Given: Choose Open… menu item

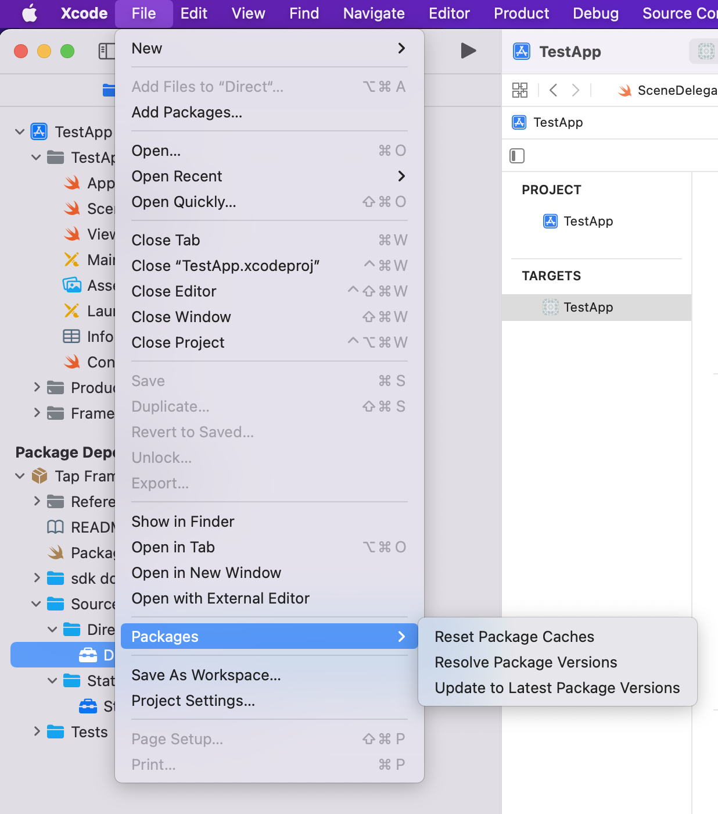Looking at the screenshot, I should pyautogui.click(x=270, y=151).
